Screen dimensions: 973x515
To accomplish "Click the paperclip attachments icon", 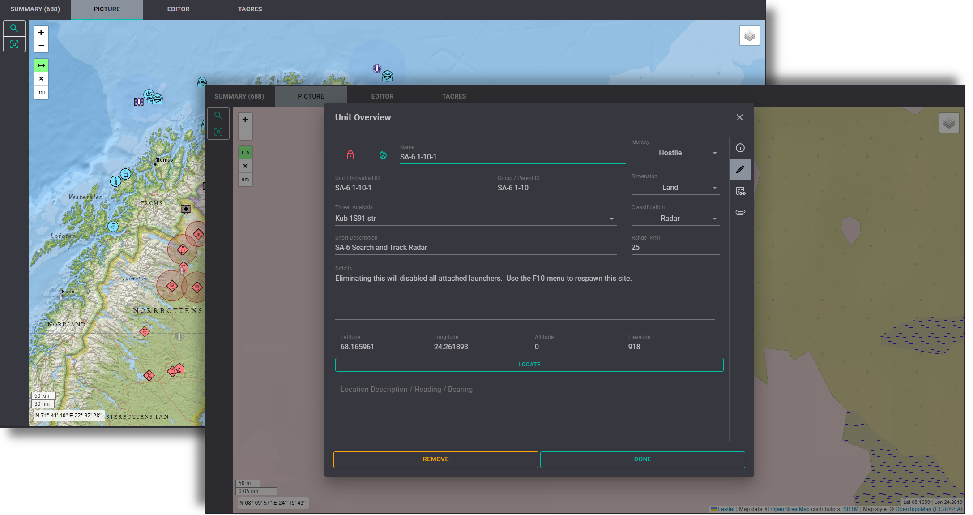I will click(x=740, y=212).
